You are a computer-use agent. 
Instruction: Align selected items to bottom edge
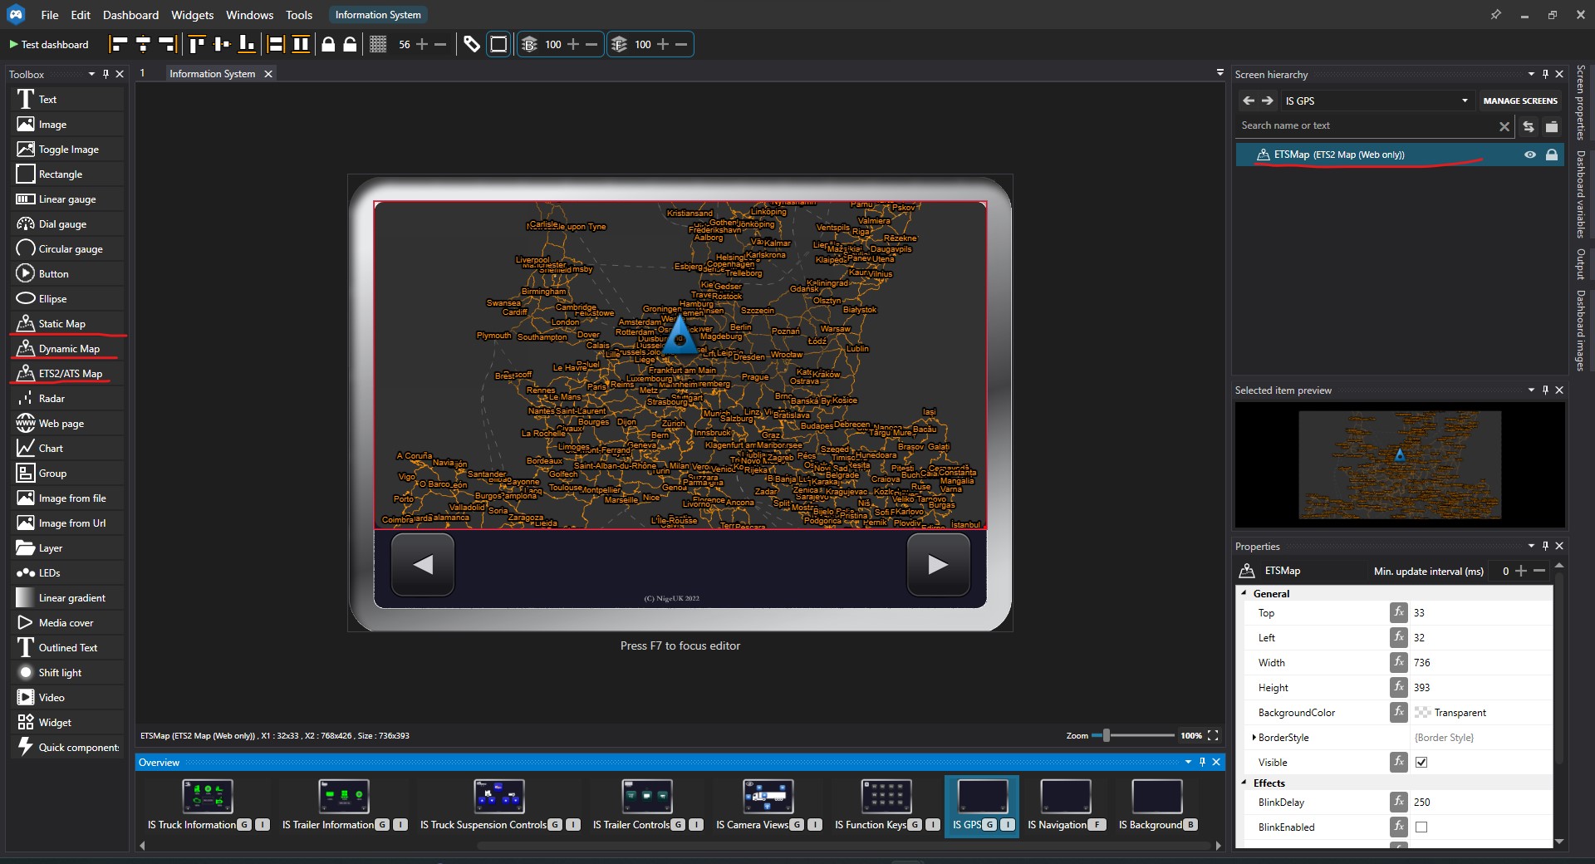(x=247, y=44)
